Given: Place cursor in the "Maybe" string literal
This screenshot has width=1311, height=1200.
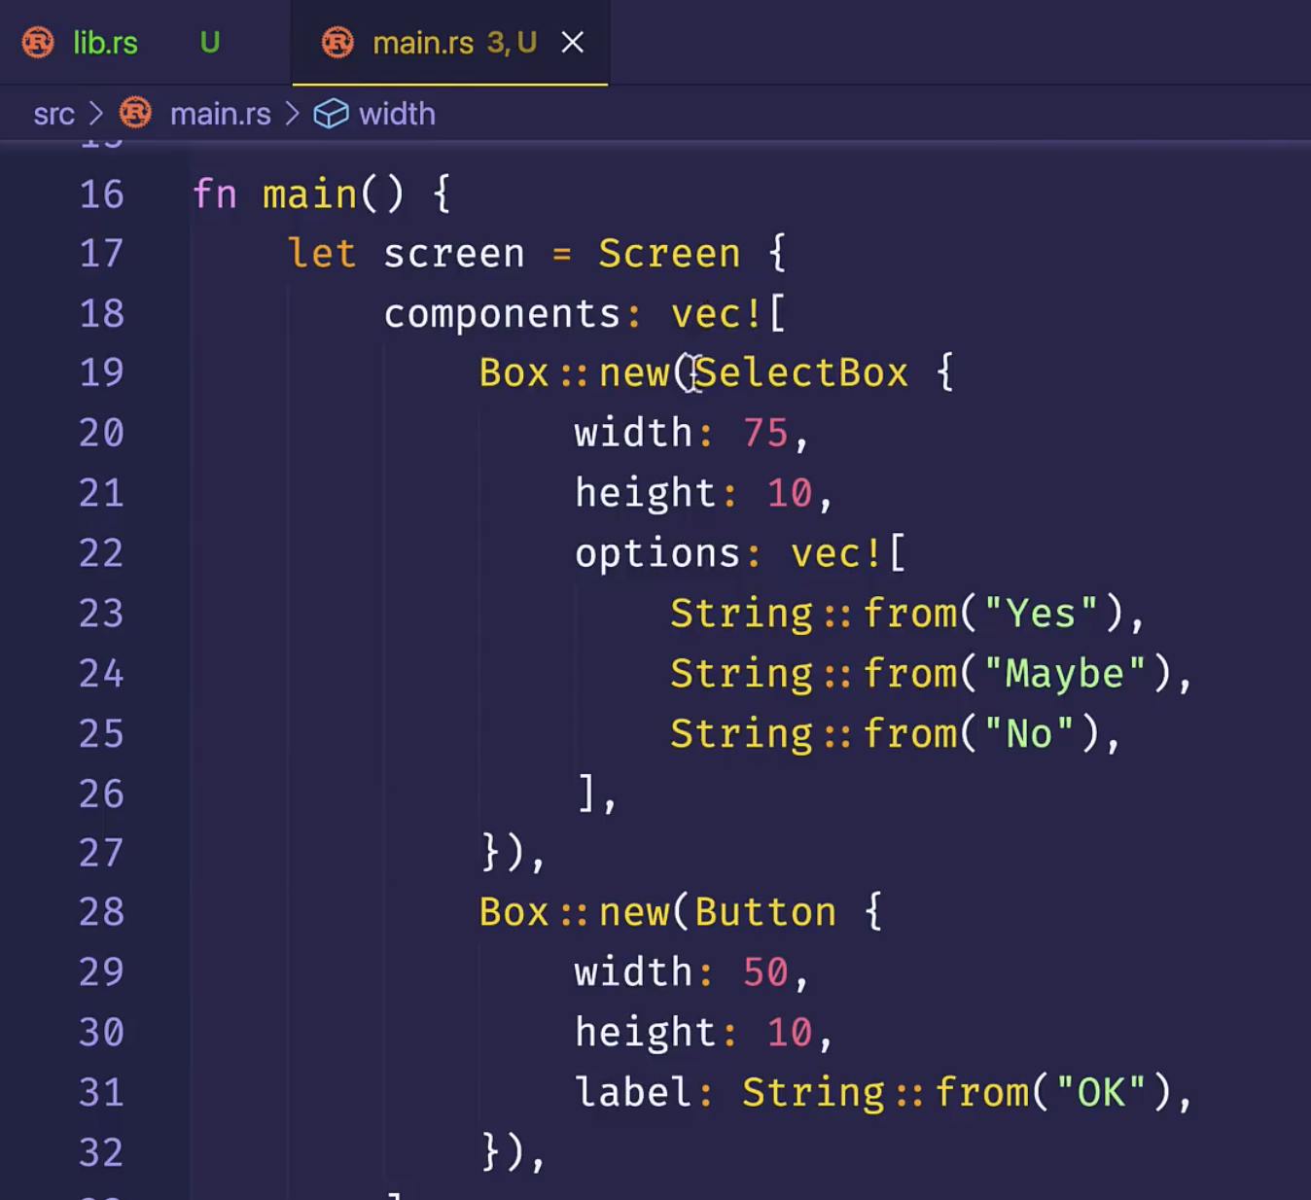Looking at the screenshot, I should tap(1064, 674).
